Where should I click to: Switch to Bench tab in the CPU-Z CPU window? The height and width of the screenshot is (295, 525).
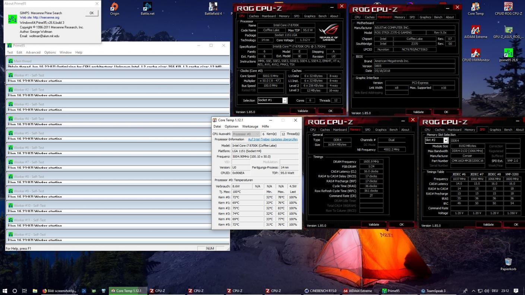[323, 16]
